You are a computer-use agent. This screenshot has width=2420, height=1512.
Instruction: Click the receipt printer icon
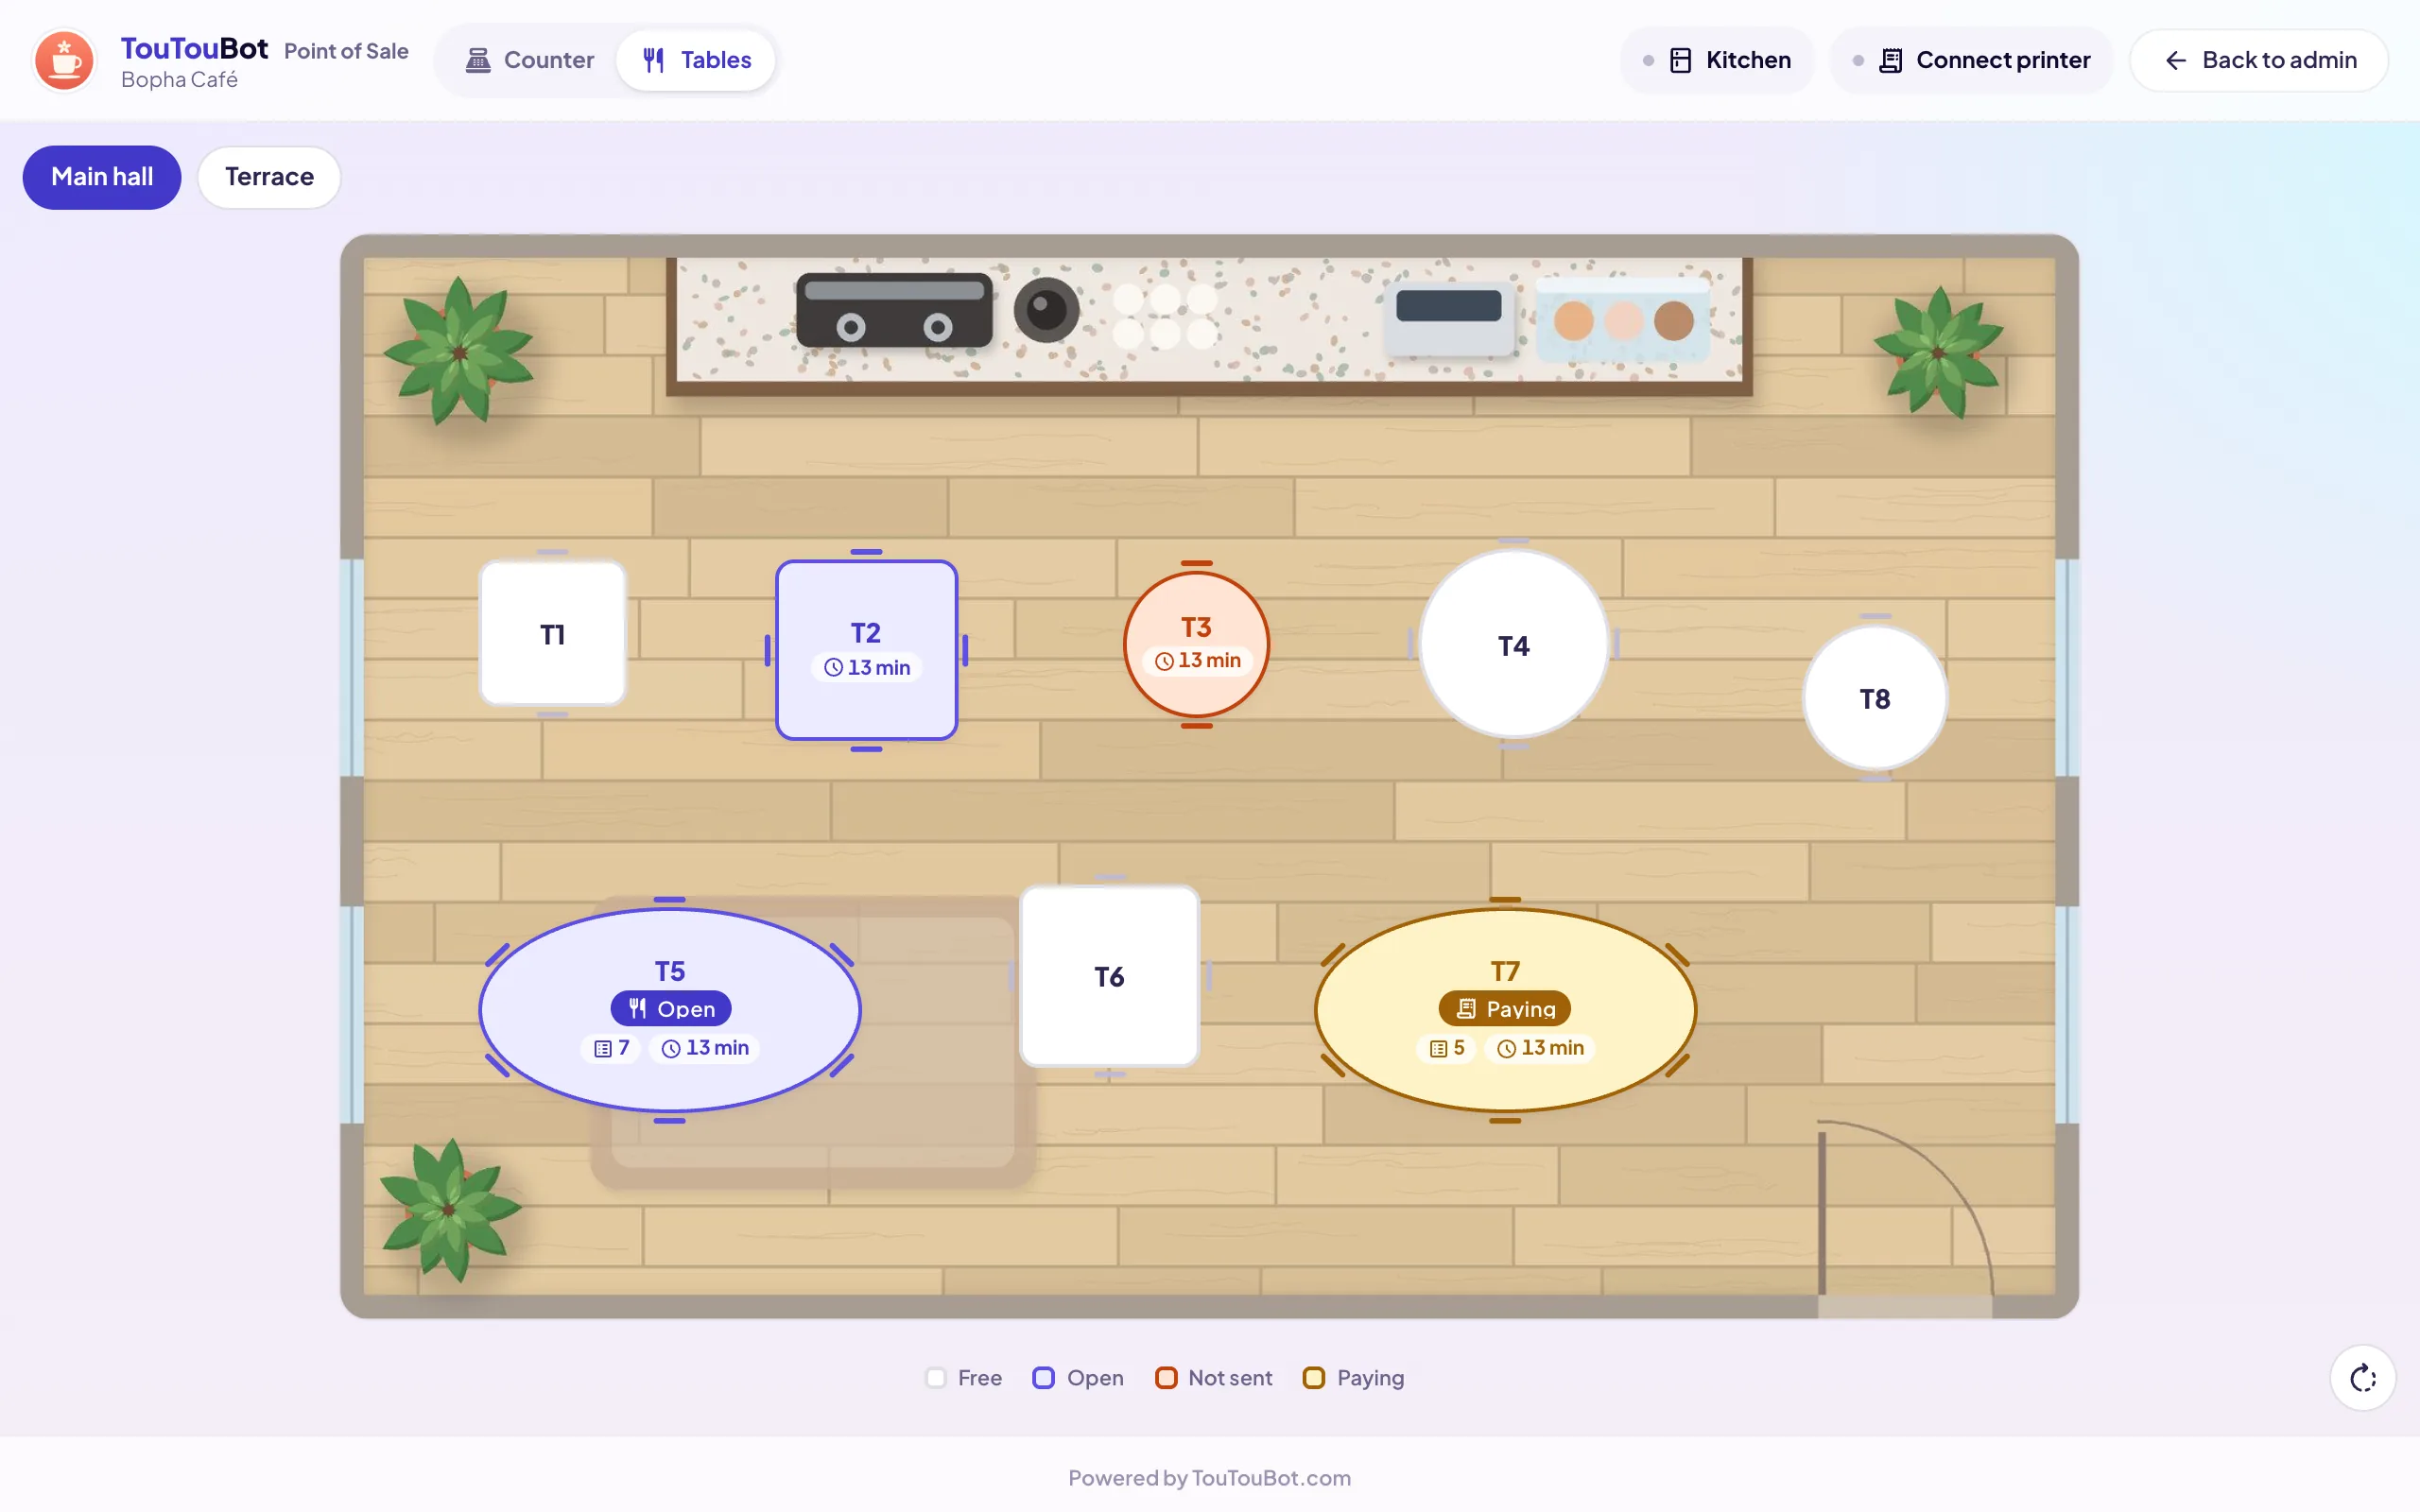(1890, 61)
